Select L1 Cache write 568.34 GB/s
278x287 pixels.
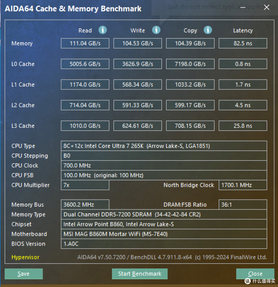point(138,85)
